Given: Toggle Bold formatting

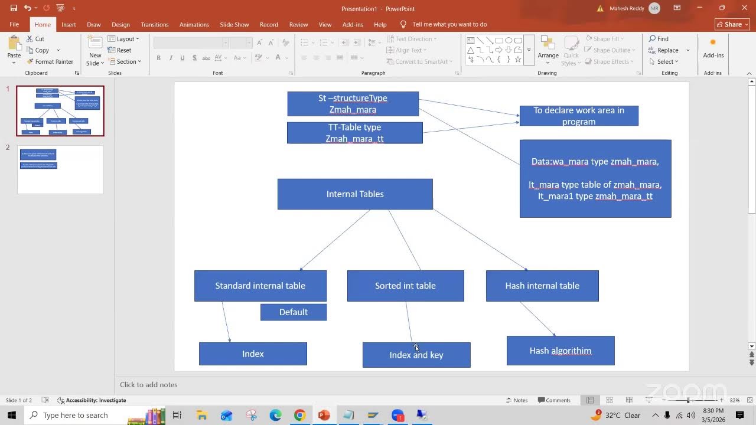Looking at the screenshot, I should [158, 58].
